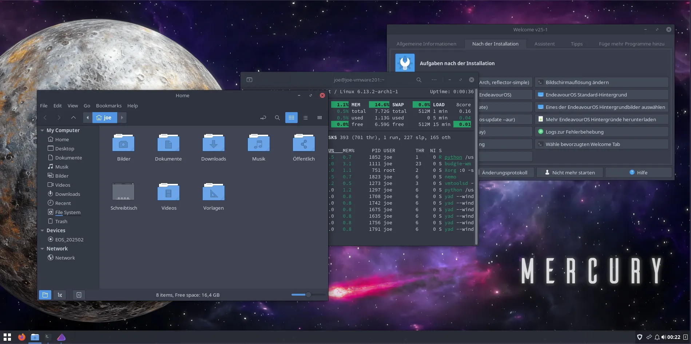Click the purple EndeavourOS Welcome panel icon

[x=61, y=337]
